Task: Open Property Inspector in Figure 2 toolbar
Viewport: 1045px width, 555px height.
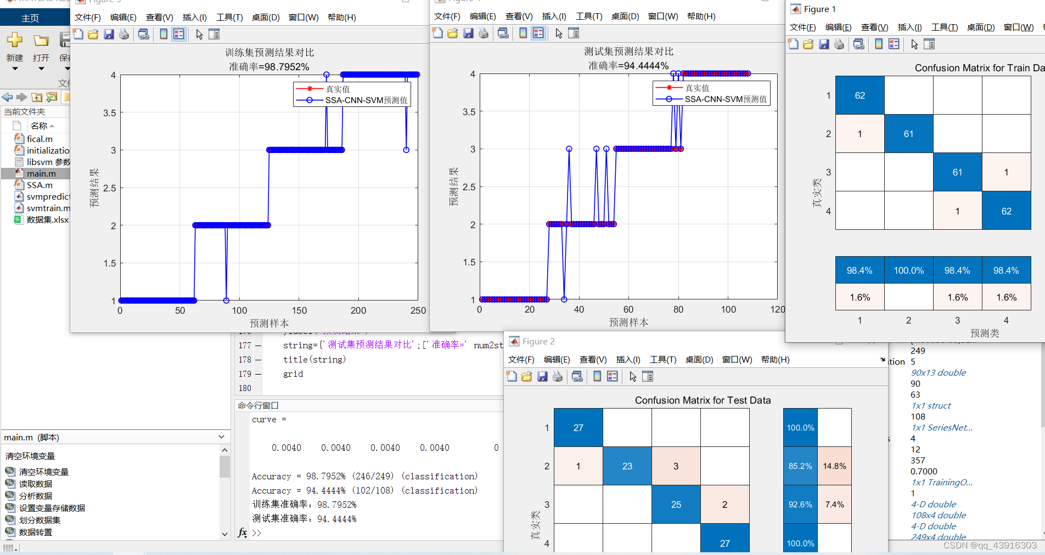Action: click(x=648, y=376)
